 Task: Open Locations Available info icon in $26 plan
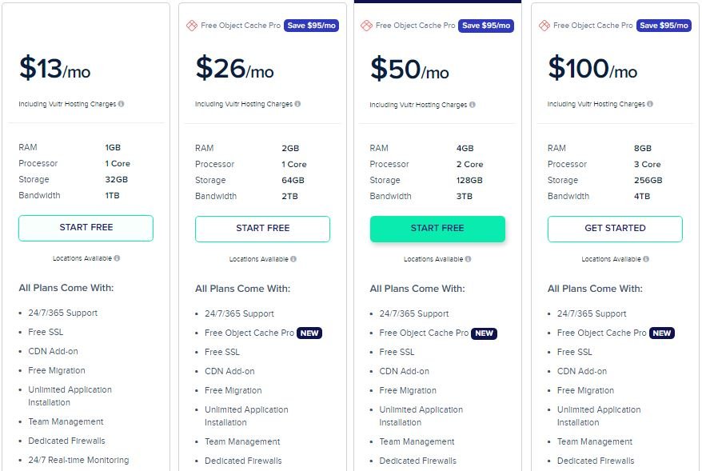click(293, 259)
